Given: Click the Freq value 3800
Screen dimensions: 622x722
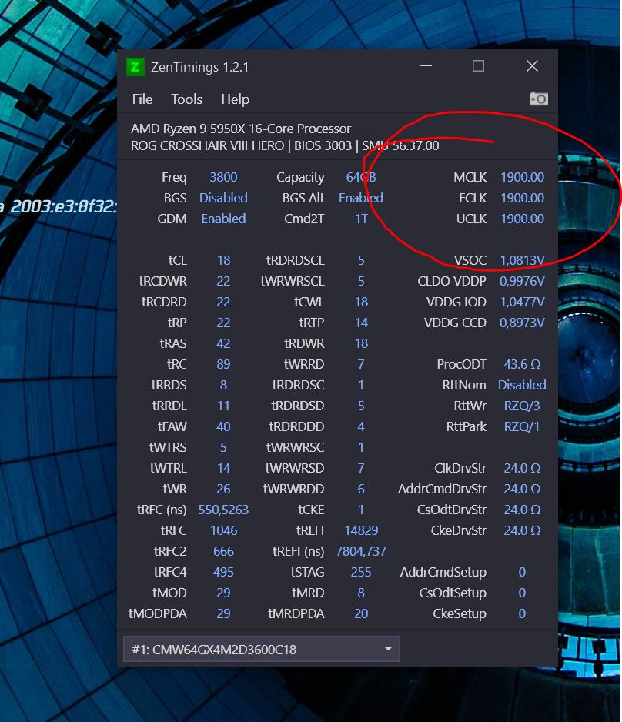Looking at the screenshot, I should pos(223,177).
